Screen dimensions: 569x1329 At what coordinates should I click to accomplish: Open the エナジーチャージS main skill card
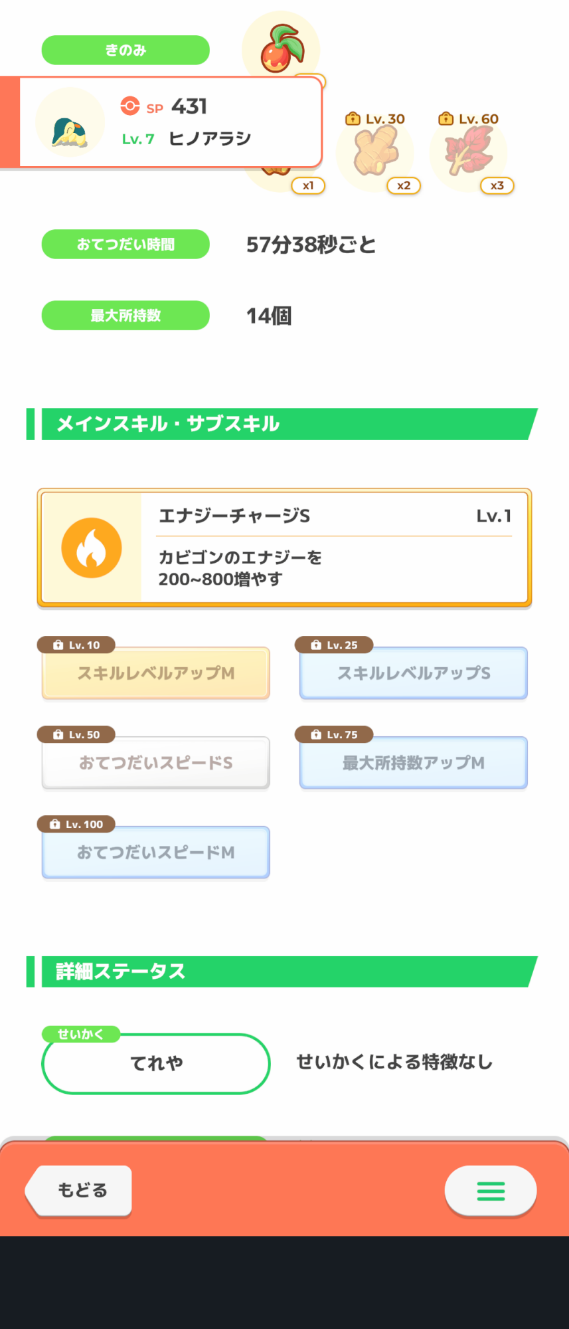[x=333, y=548]
